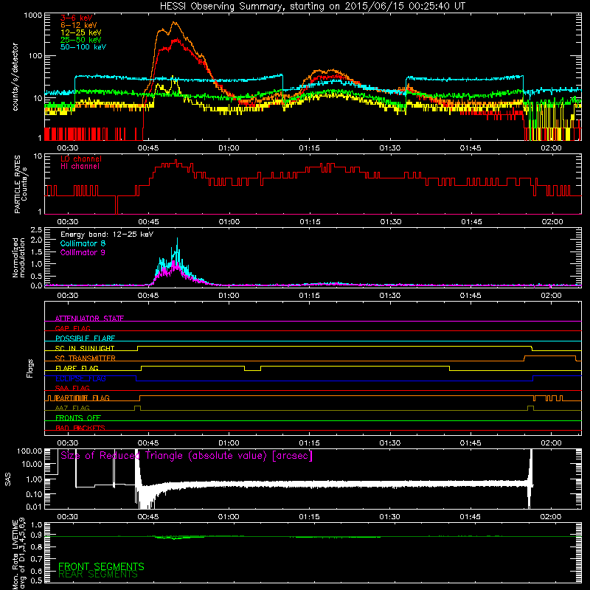Image resolution: width=590 pixels, height=590 pixels.
Task: Click the 'Normalized modulation' axis label
Action: tap(18, 257)
